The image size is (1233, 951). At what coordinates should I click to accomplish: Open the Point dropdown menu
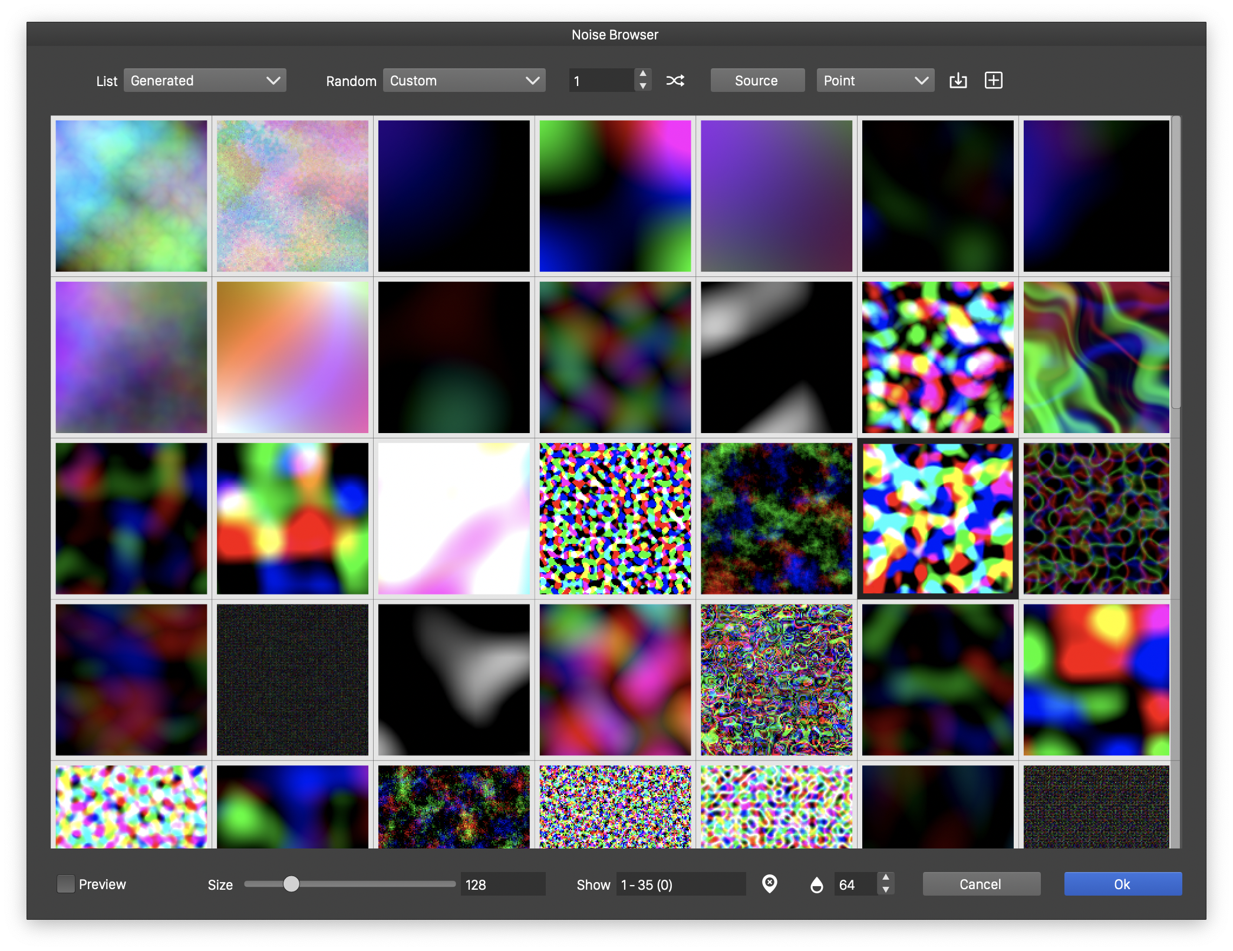point(875,81)
